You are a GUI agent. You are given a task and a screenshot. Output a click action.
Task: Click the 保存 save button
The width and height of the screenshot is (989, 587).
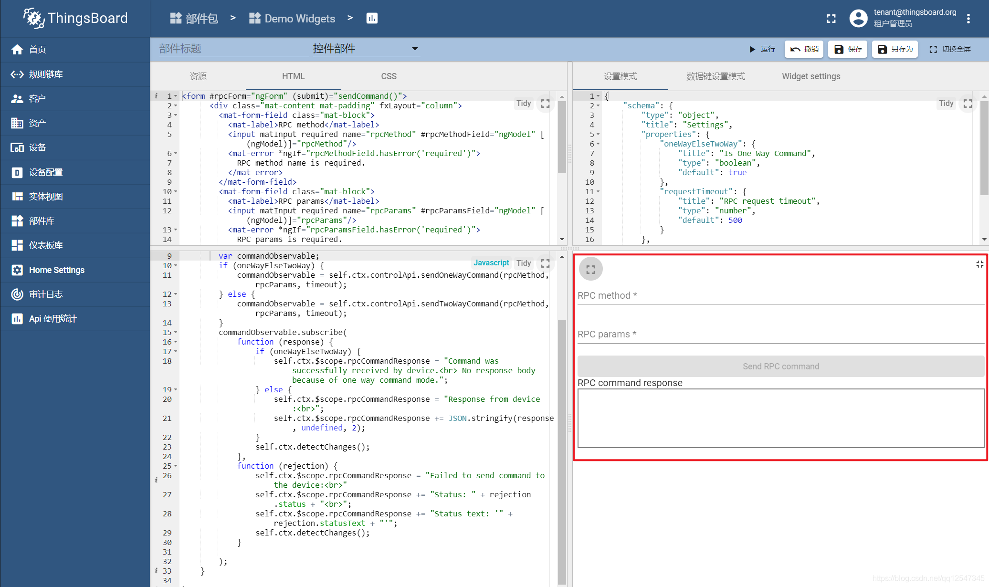848,49
